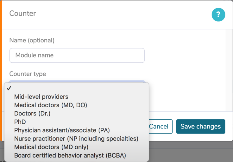The height and width of the screenshot is (162, 233).
Task: Select Medical doctors (MD, DO) option
Action: click(x=77, y=105)
